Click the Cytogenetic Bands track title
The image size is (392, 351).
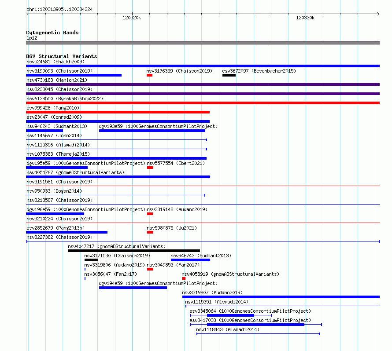[x=52, y=33]
